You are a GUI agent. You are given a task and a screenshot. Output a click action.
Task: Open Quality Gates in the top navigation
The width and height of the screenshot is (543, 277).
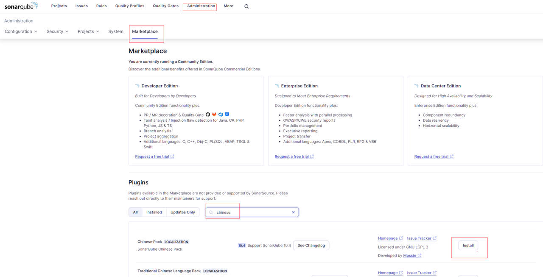(165, 6)
